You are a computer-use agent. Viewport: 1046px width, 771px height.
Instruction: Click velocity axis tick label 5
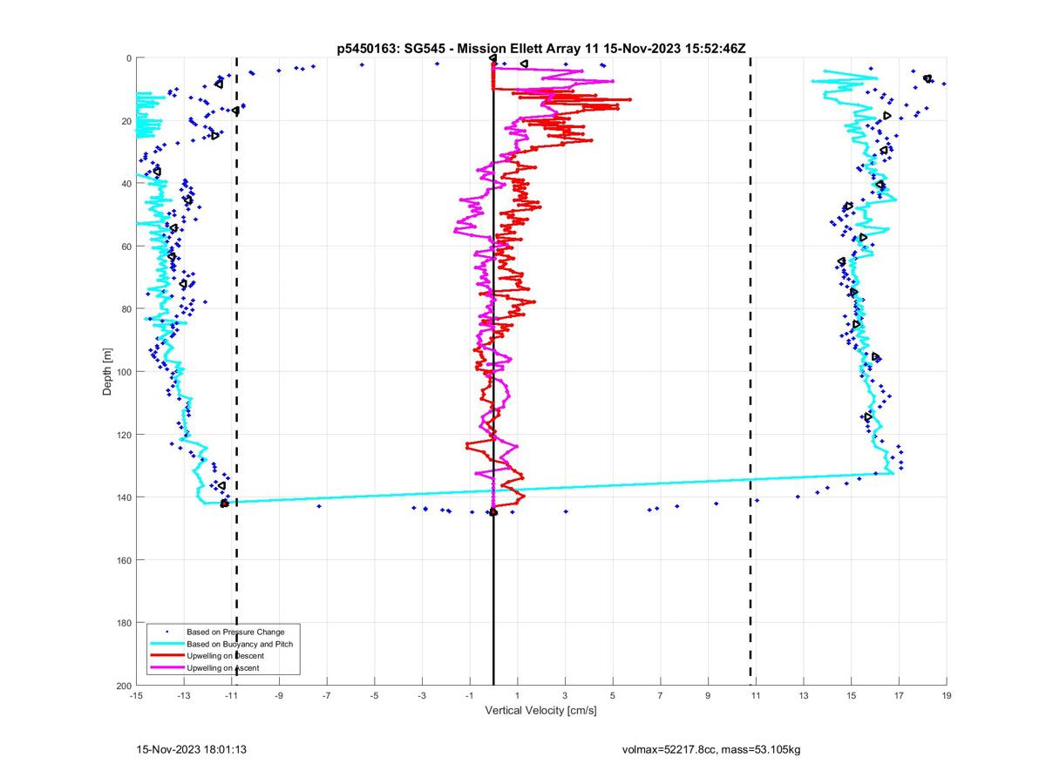coord(613,696)
